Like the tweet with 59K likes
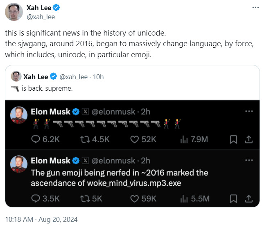 click(x=135, y=199)
